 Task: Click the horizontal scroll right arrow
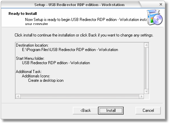click(141, 96)
